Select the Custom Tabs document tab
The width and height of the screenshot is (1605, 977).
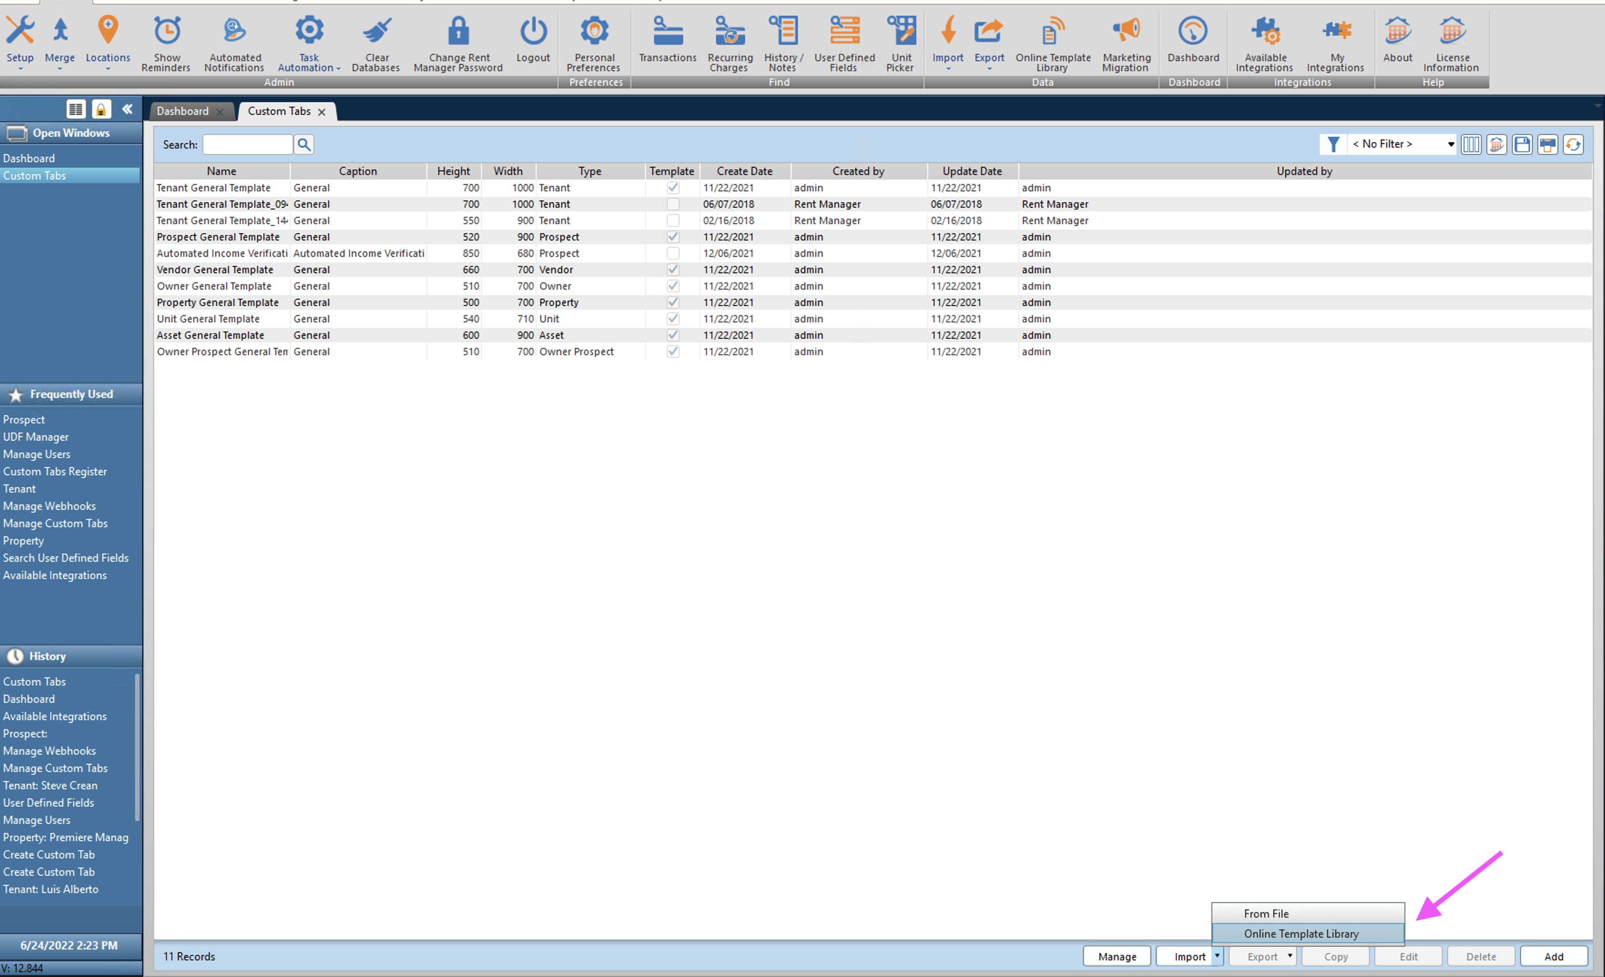279,111
